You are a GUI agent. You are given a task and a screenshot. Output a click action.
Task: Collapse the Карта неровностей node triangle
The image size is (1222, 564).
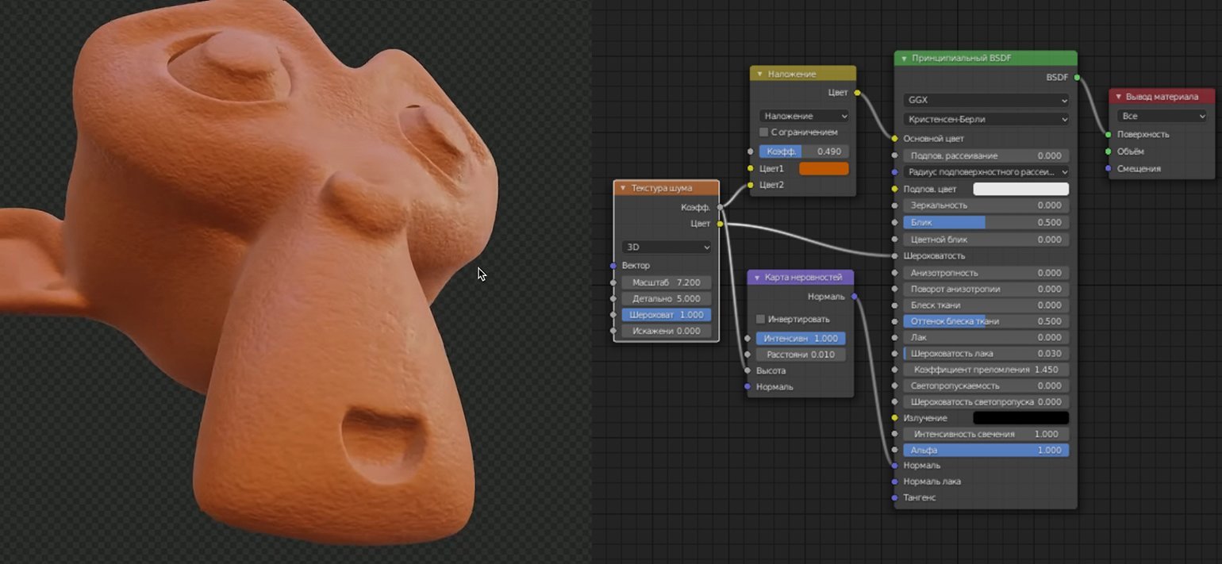pyautogui.click(x=757, y=278)
